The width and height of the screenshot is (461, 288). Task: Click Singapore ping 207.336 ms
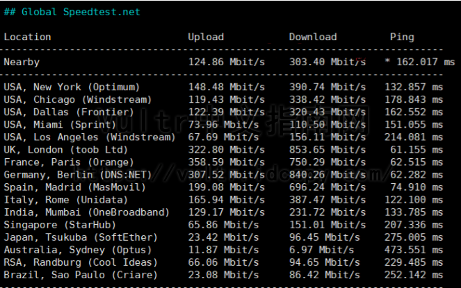coord(414,225)
